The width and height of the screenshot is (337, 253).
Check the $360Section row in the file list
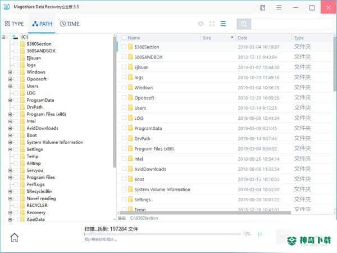click(124, 47)
